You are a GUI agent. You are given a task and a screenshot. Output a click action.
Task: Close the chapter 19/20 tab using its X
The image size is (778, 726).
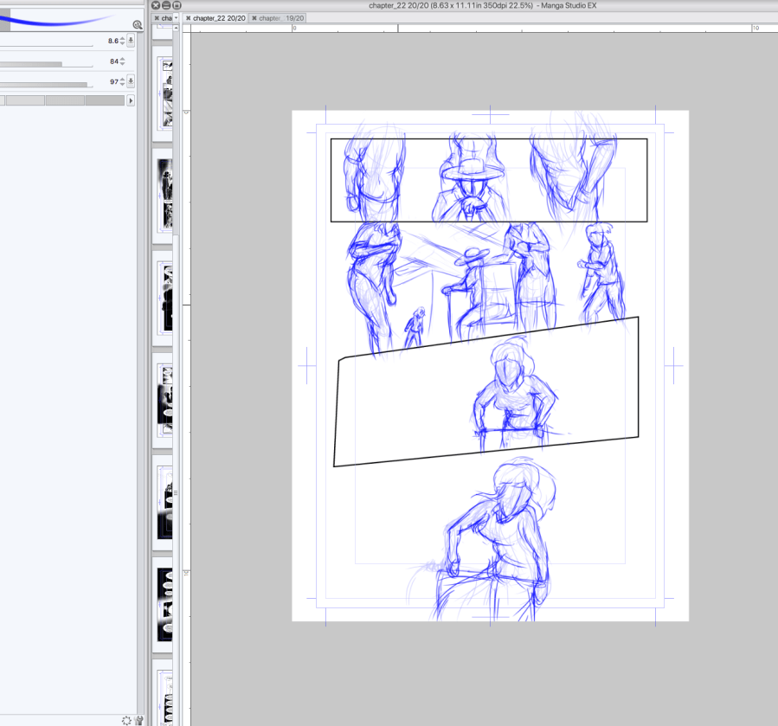(x=254, y=18)
